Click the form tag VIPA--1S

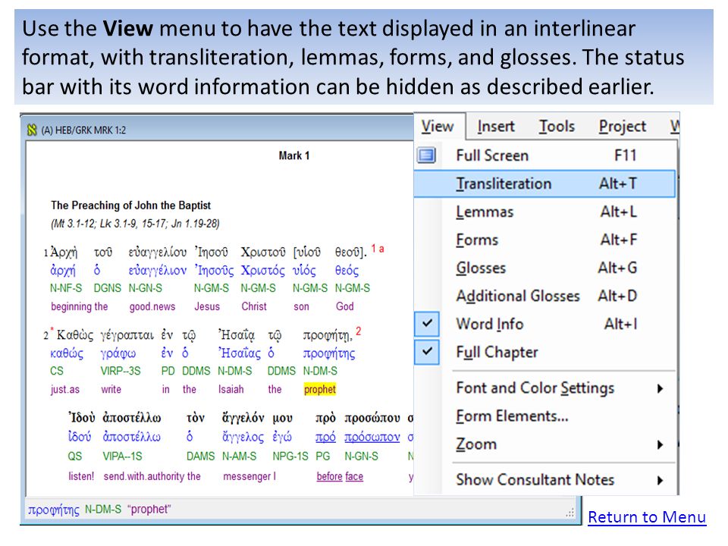point(122,457)
